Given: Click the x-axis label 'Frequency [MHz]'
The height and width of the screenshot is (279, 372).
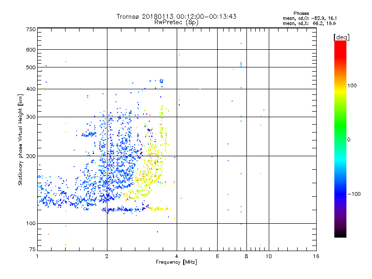Looking at the screenshot, I should pyautogui.click(x=176, y=262).
